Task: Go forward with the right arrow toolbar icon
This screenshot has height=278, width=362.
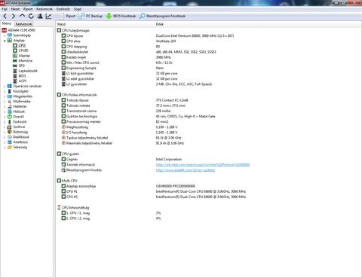Action: (14, 17)
